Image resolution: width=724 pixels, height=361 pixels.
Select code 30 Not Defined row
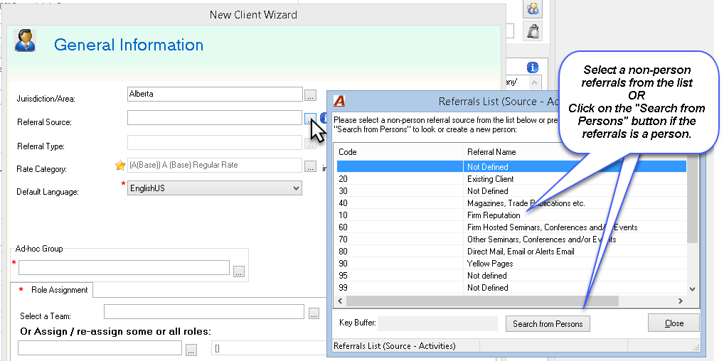coord(511,190)
